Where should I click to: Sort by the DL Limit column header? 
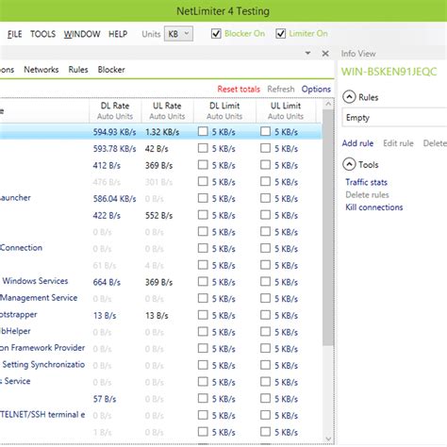(224, 110)
